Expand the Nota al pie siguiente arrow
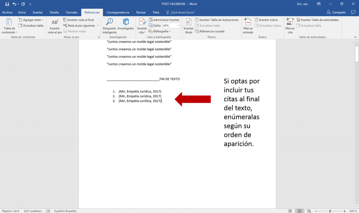This screenshot has height=213, width=359. click(x=98, y=26)
